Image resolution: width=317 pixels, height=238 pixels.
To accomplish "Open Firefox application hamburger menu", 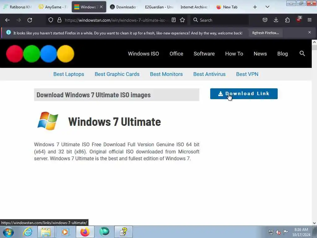I will [x=310, y=20].
